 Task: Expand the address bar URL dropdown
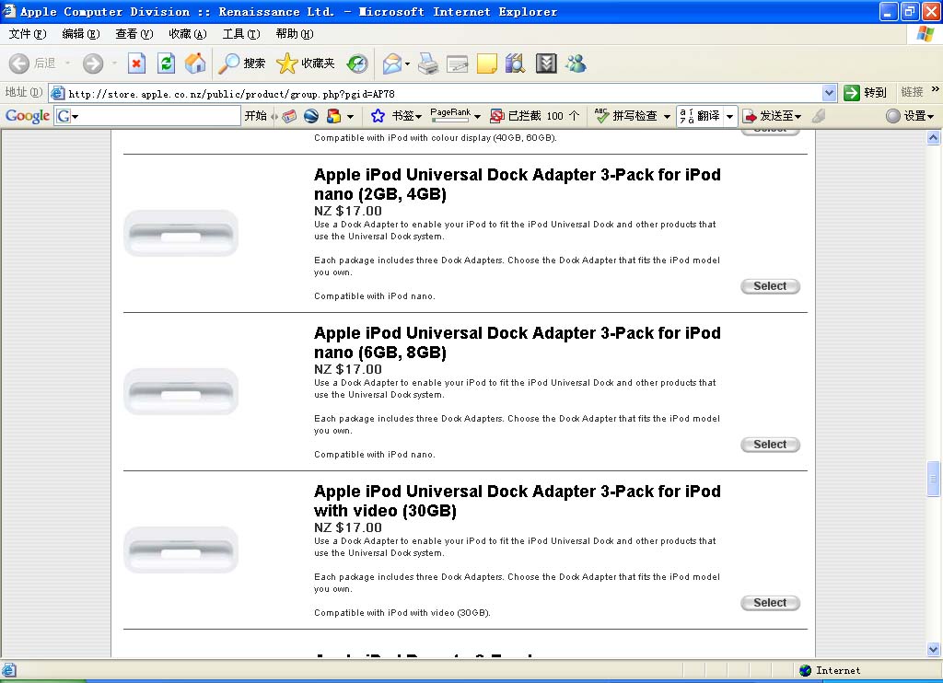pyautogui.click(x=830, y=93)
